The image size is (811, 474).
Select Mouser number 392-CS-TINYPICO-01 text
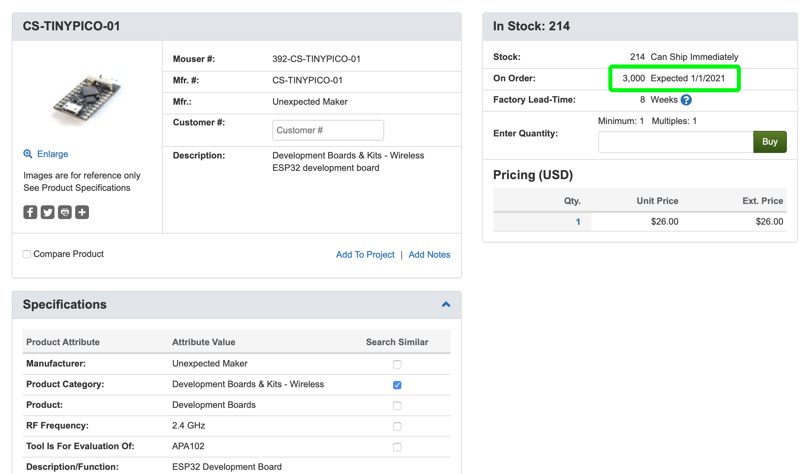(x=316, y=59)
